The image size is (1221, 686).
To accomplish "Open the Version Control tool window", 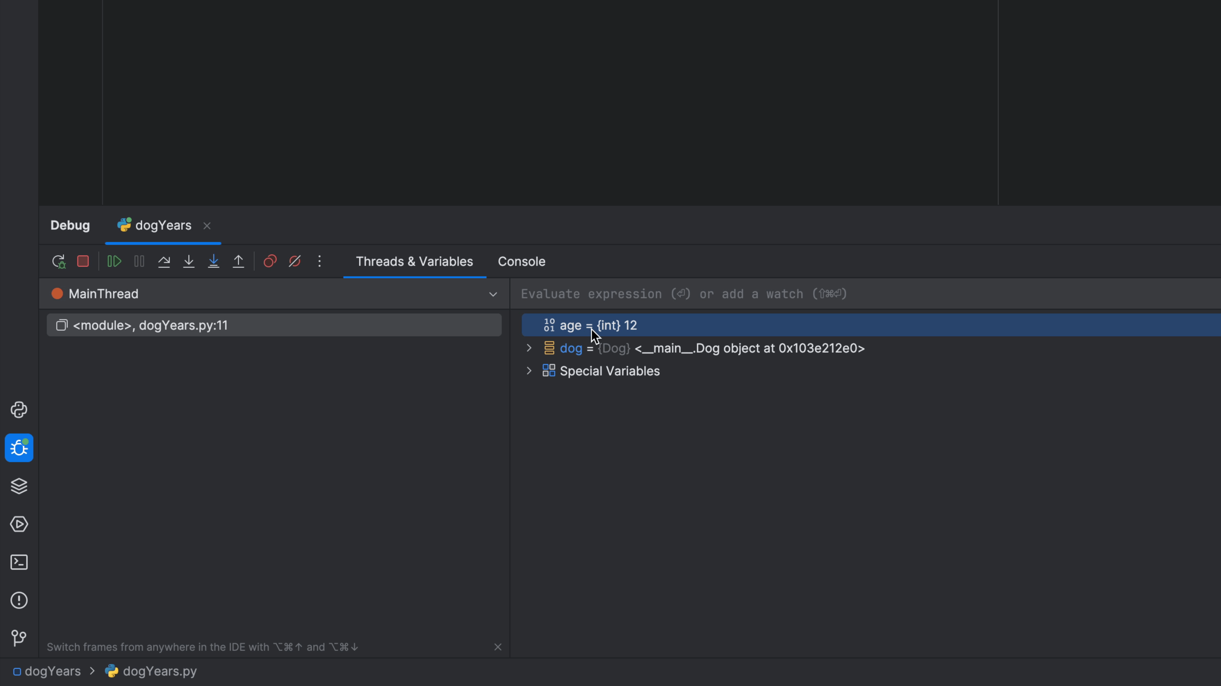I will pos(19,638).
